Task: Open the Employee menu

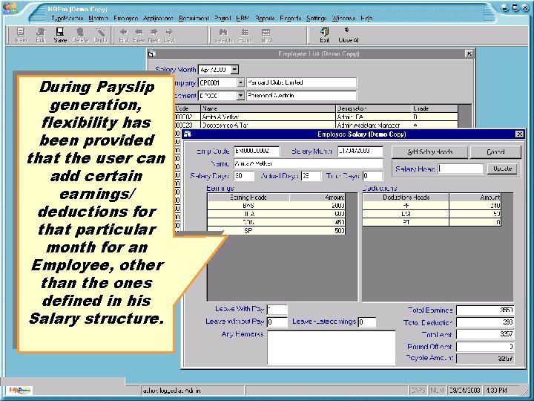Action: tap(125, 18)
